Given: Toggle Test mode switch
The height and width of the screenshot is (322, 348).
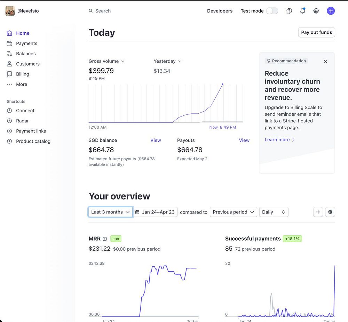Looking at the screenshot, I should point(272,11).
